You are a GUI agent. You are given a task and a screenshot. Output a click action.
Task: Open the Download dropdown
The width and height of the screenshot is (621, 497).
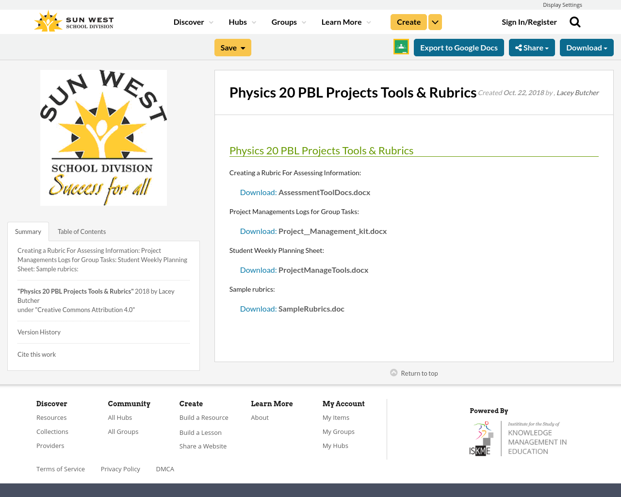tap(587, 47)
